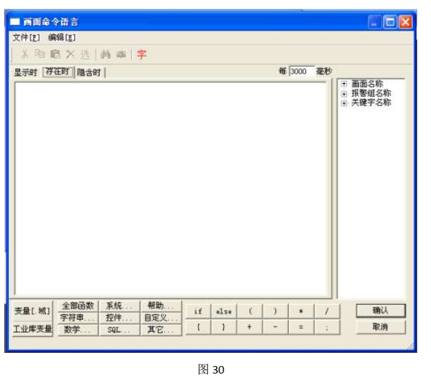Click the 全部函数 button
Image resolution: width=431 pixels, height=377 pixels.
point(77,306)
